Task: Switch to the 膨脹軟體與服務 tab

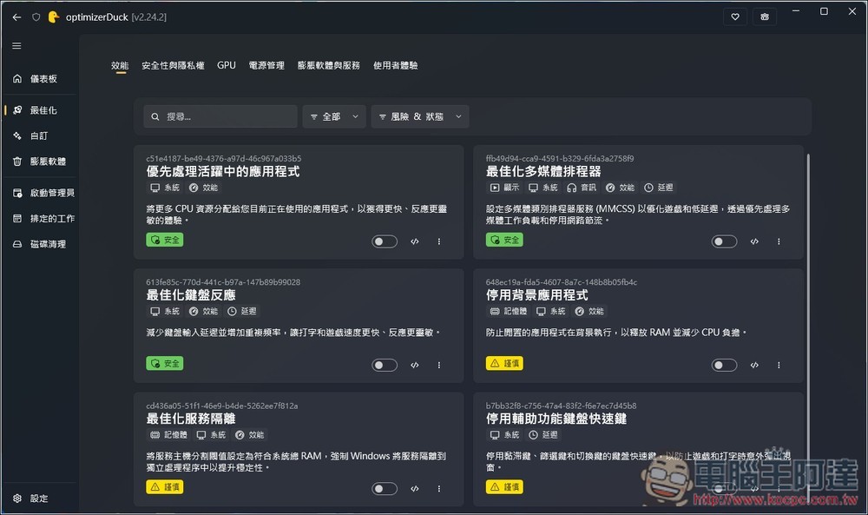Action: (328, 65)
